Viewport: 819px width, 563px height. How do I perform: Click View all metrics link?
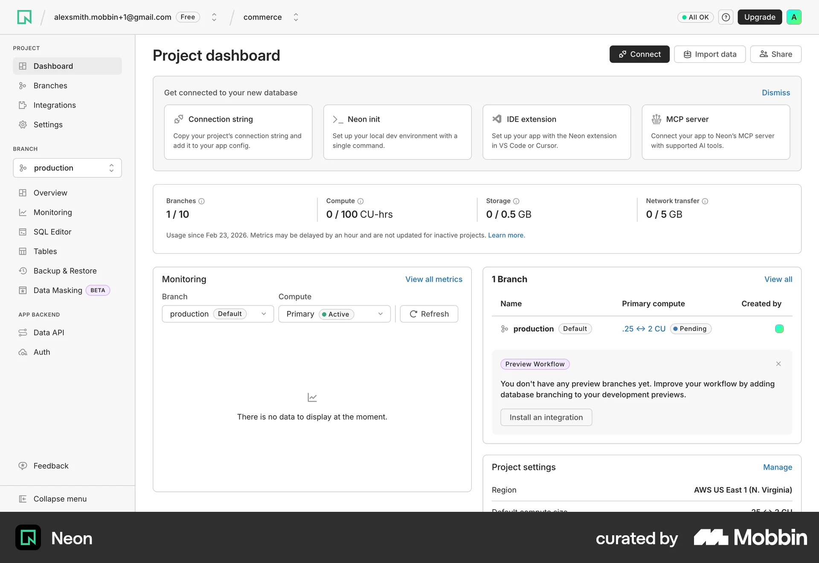434,279
